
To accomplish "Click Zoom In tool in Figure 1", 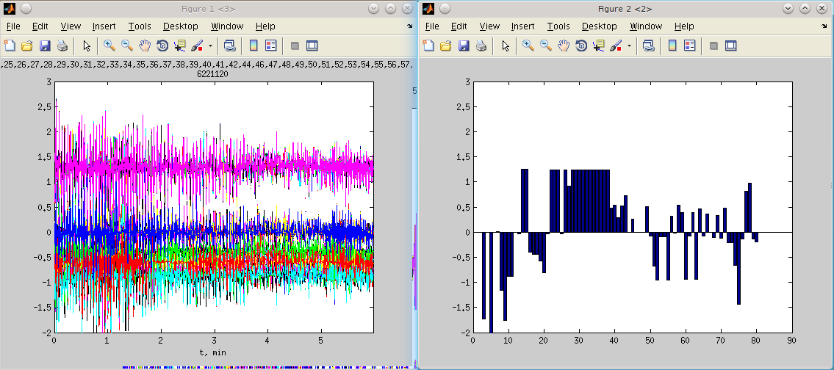I will point(109,46).
